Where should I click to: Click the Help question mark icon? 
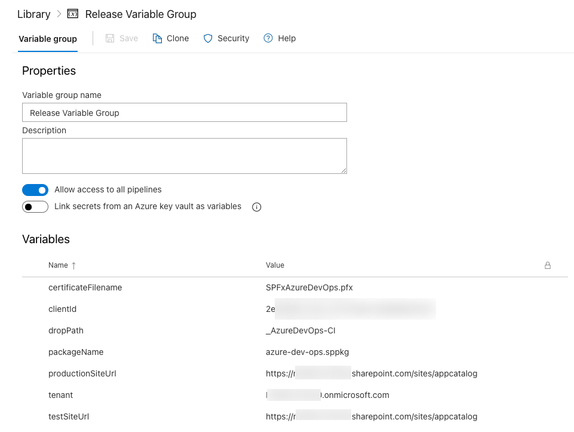point(268,38)
